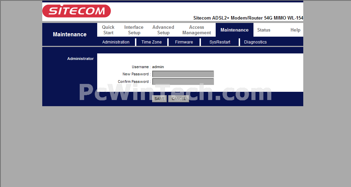
Task: Focus the Confirm Password field
Action: (183, 82)
